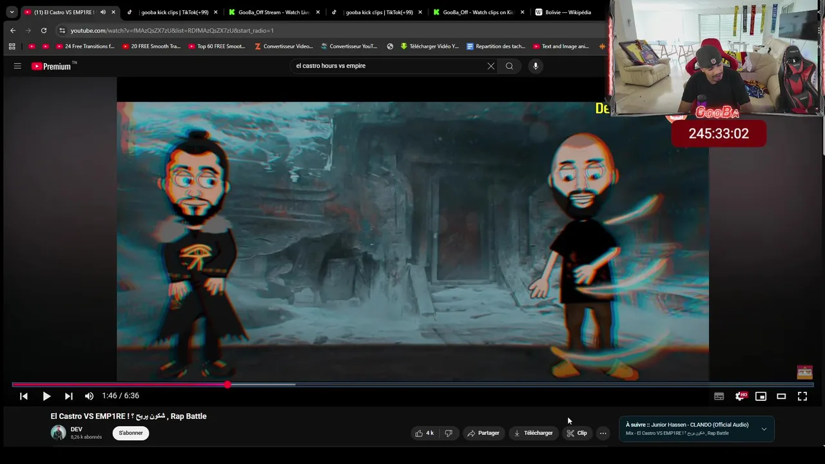Image resolution: width=825 pixels, height=464 pixels.
Task: Click the youtube.com address bar URL
Action: [172, 30]
